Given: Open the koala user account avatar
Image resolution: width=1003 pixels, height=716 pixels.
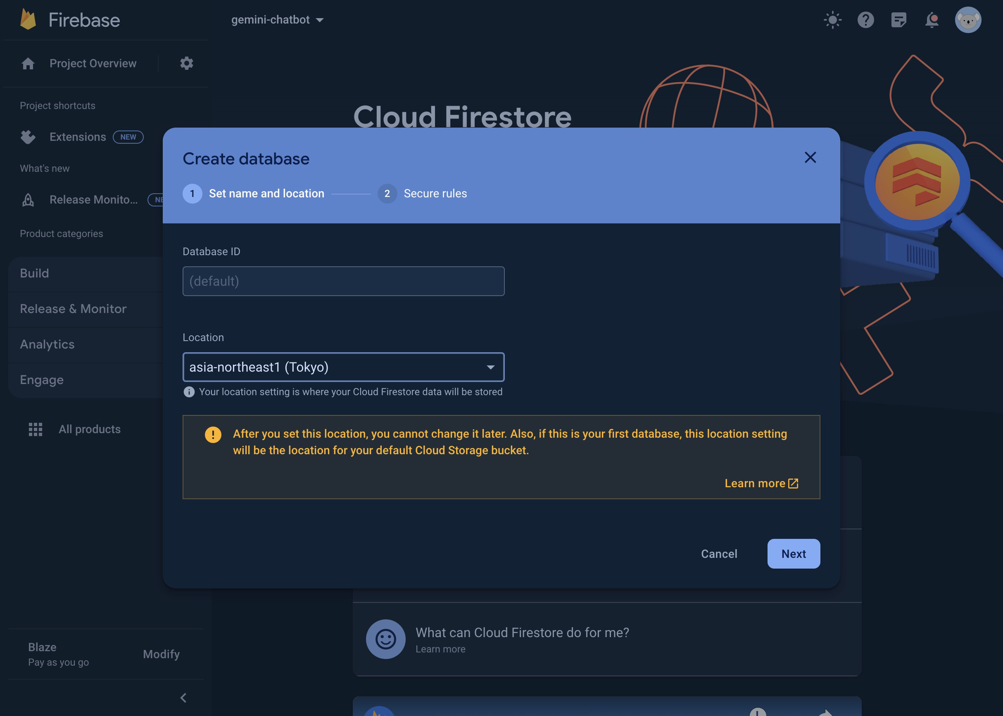Looking at the screenshot, I should tap(968, 20).
